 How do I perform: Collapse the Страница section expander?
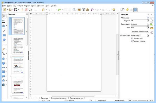click(x=121, y=18)
